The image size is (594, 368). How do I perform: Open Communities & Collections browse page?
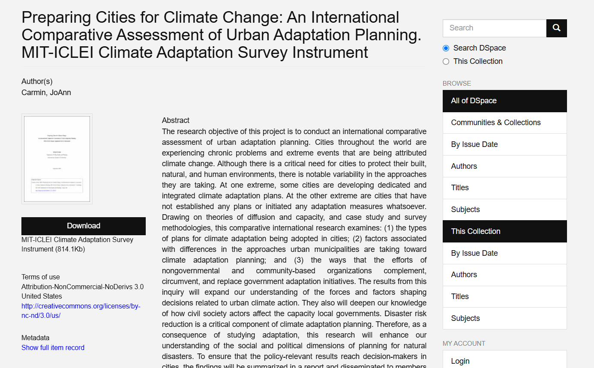pos(495,123)
